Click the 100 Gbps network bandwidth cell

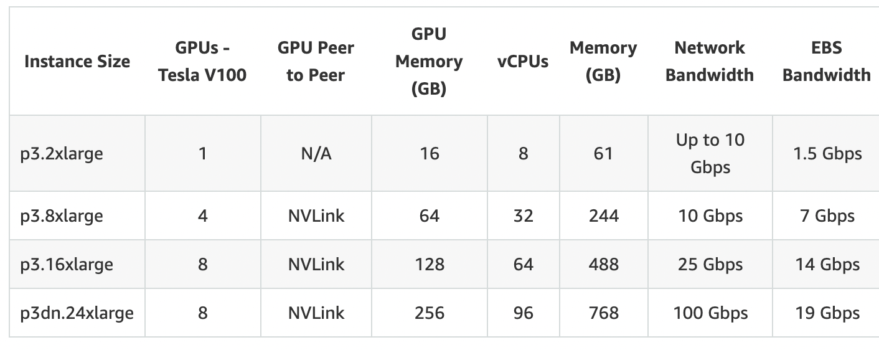(710, 313)
